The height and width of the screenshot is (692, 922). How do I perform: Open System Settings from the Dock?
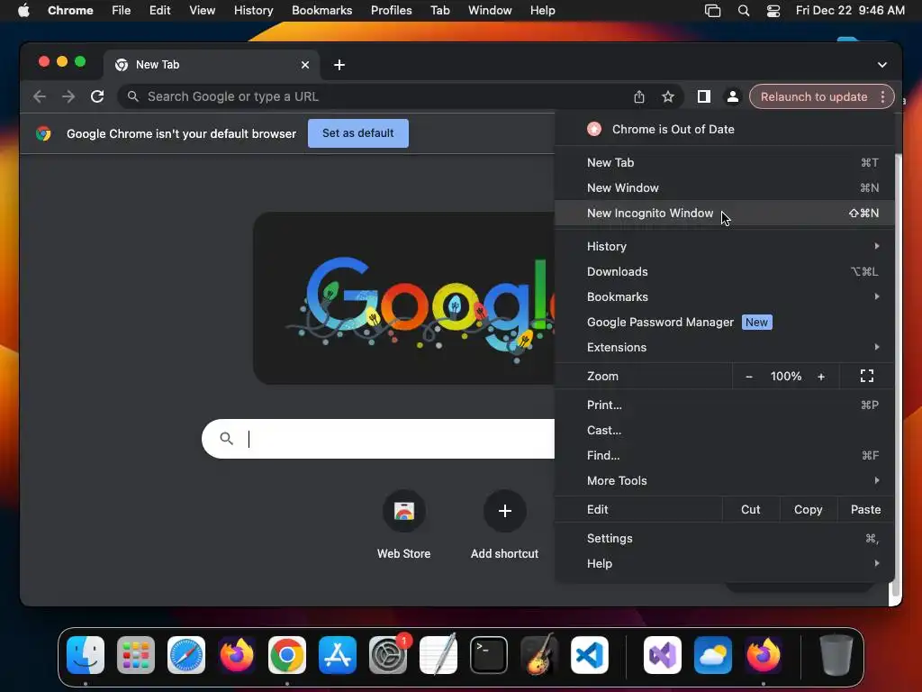coord(388,655)
